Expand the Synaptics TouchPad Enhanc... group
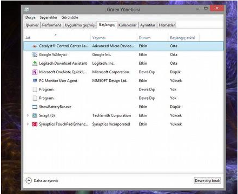The height and width of the screenshot is (194, 238). point(28,124)
